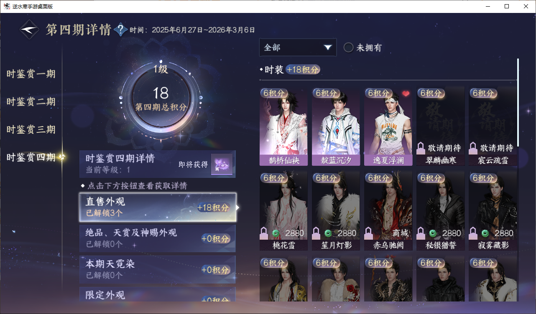Select the 靛蓝沉汐 outfit thumbnail
Image resolution: width=536 pixels, height=314 pixels.
[336, 127]
